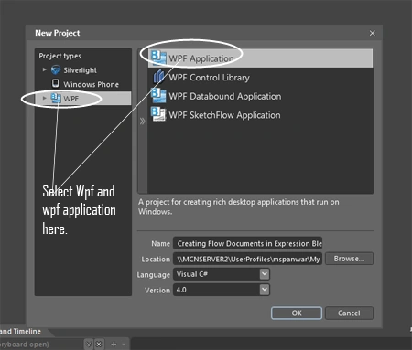Expand the Silverlight tree node arrow
Image resolution: width=412 pixels, height=350 pixels.
(x=45, y=69)
